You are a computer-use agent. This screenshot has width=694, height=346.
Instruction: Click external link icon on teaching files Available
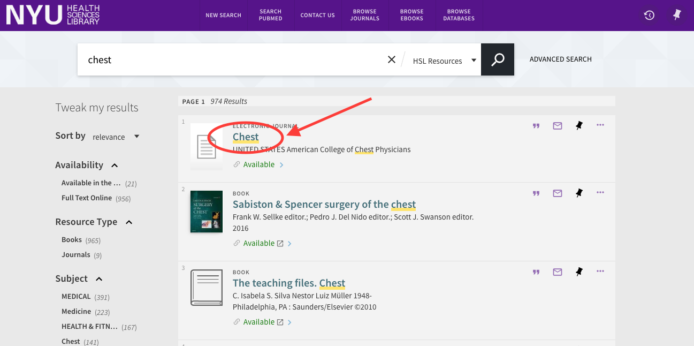tap(280, 322)
